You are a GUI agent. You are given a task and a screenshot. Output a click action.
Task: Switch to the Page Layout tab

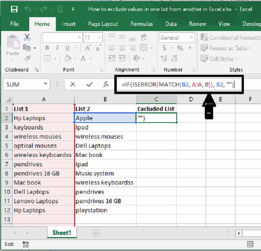[103, 24]
